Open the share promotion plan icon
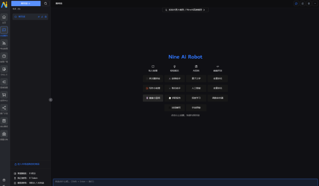Viewport: 319px width, 186px height. coord(4,108)
